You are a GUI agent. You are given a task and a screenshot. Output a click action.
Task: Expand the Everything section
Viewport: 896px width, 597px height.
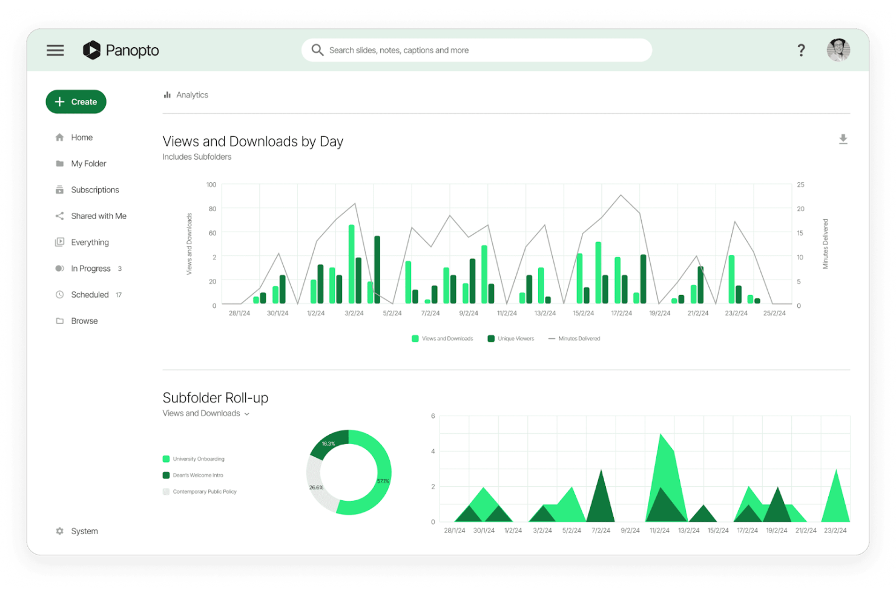[90, 242]
